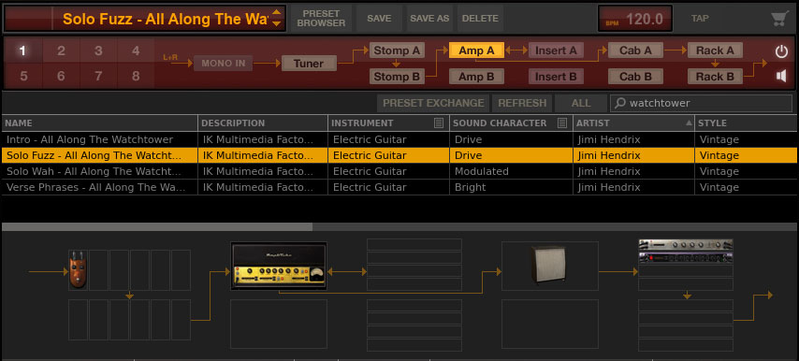This screenshot has width=799, height=361.
Task: Select preset Intro - All Along The Watchtower
Action: (x=399, y=139)
